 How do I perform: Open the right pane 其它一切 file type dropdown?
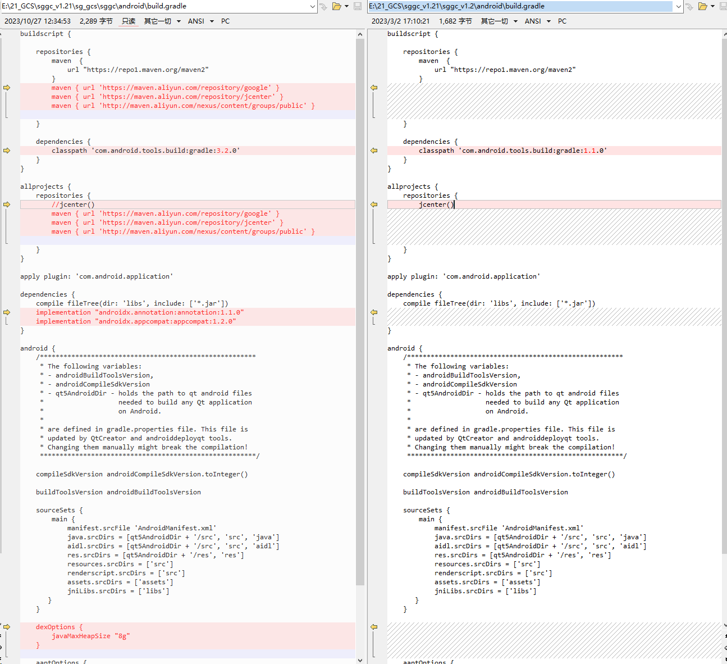click(499, 21)
